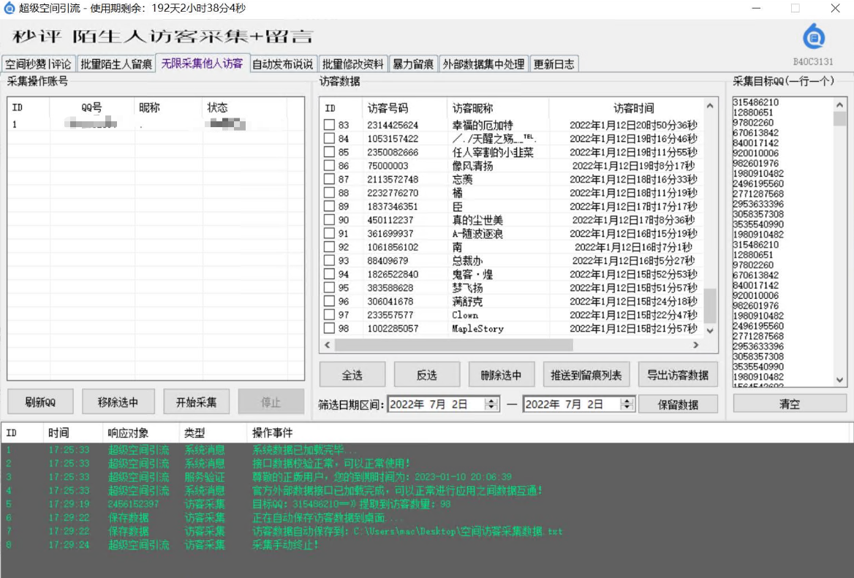Image resolution: width=854 pixels, height=578 pixels.
Task: Open the 自动发布说说 tab
Action: pyautogui.click(x=282, y=64)
